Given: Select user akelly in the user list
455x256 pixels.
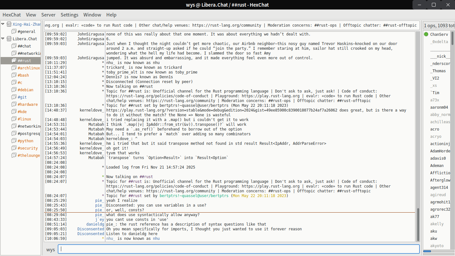Looking at the screenshot, I should tap(437, 224).
